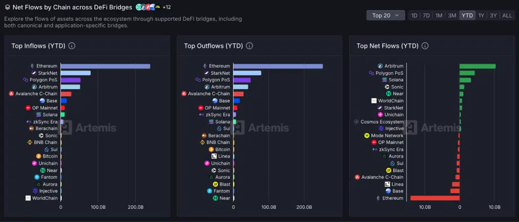The height and width of the screenshot is (222, 519).
Task: Open the Top 20 dropdown
Action: (385, 15)
